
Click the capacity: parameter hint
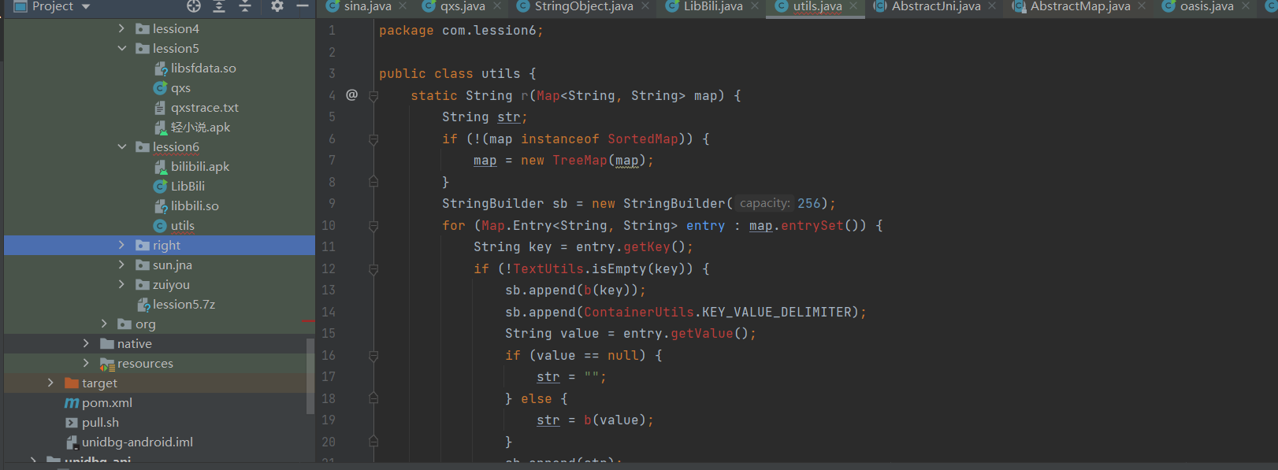tap(764, 203)
